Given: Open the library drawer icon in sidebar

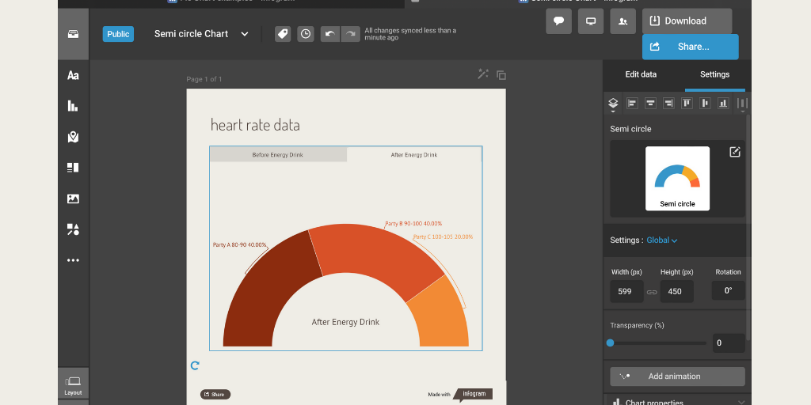Looking at the screenshot, I should pos(73,34).
